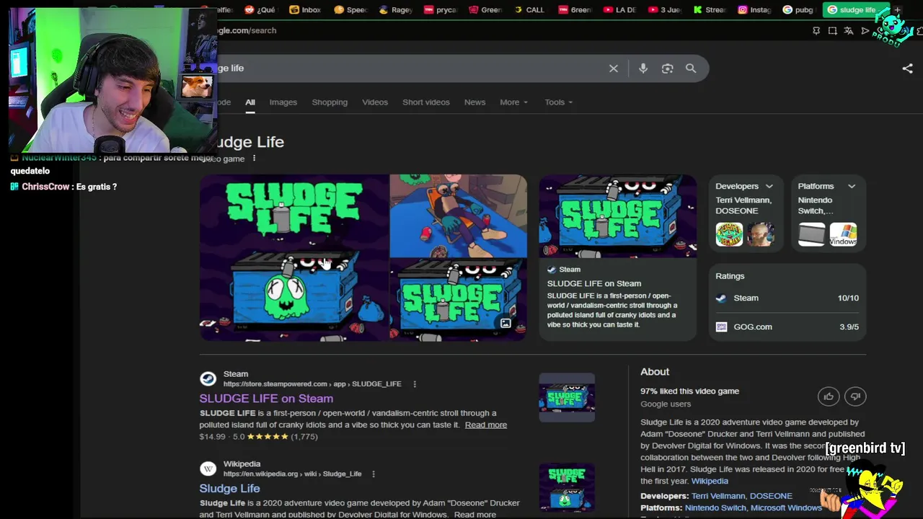Open a new browser tab with plus button

pyautogui.click(x=897, y=10)
